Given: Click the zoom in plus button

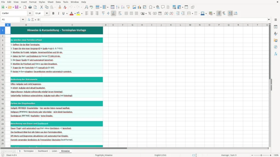Looking at the screenshot, I should [270, 155].
